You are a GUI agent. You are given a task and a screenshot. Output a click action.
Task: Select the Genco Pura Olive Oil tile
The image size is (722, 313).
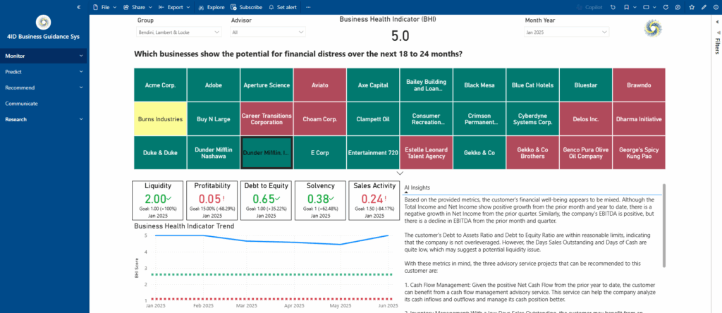(586, 153)
